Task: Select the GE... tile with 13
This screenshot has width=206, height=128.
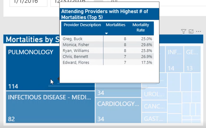Action: point(192,59)
